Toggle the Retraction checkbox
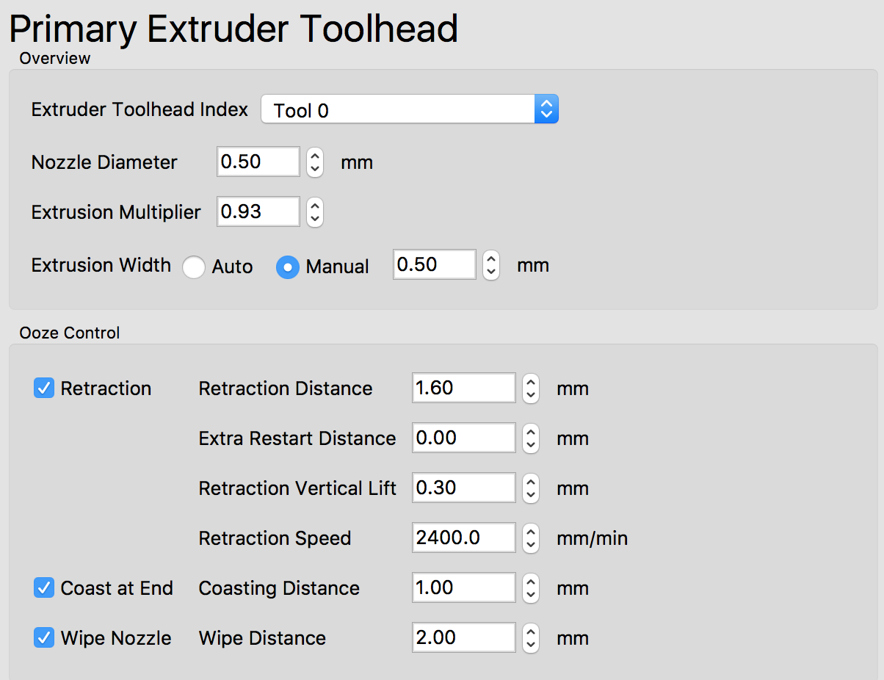 pos(44,388)
